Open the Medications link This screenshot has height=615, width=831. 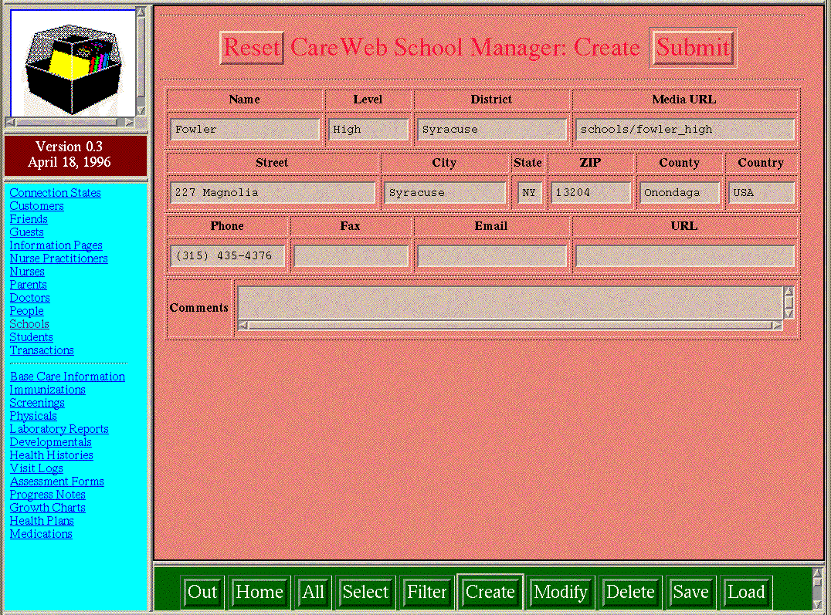tap(41, 534)
